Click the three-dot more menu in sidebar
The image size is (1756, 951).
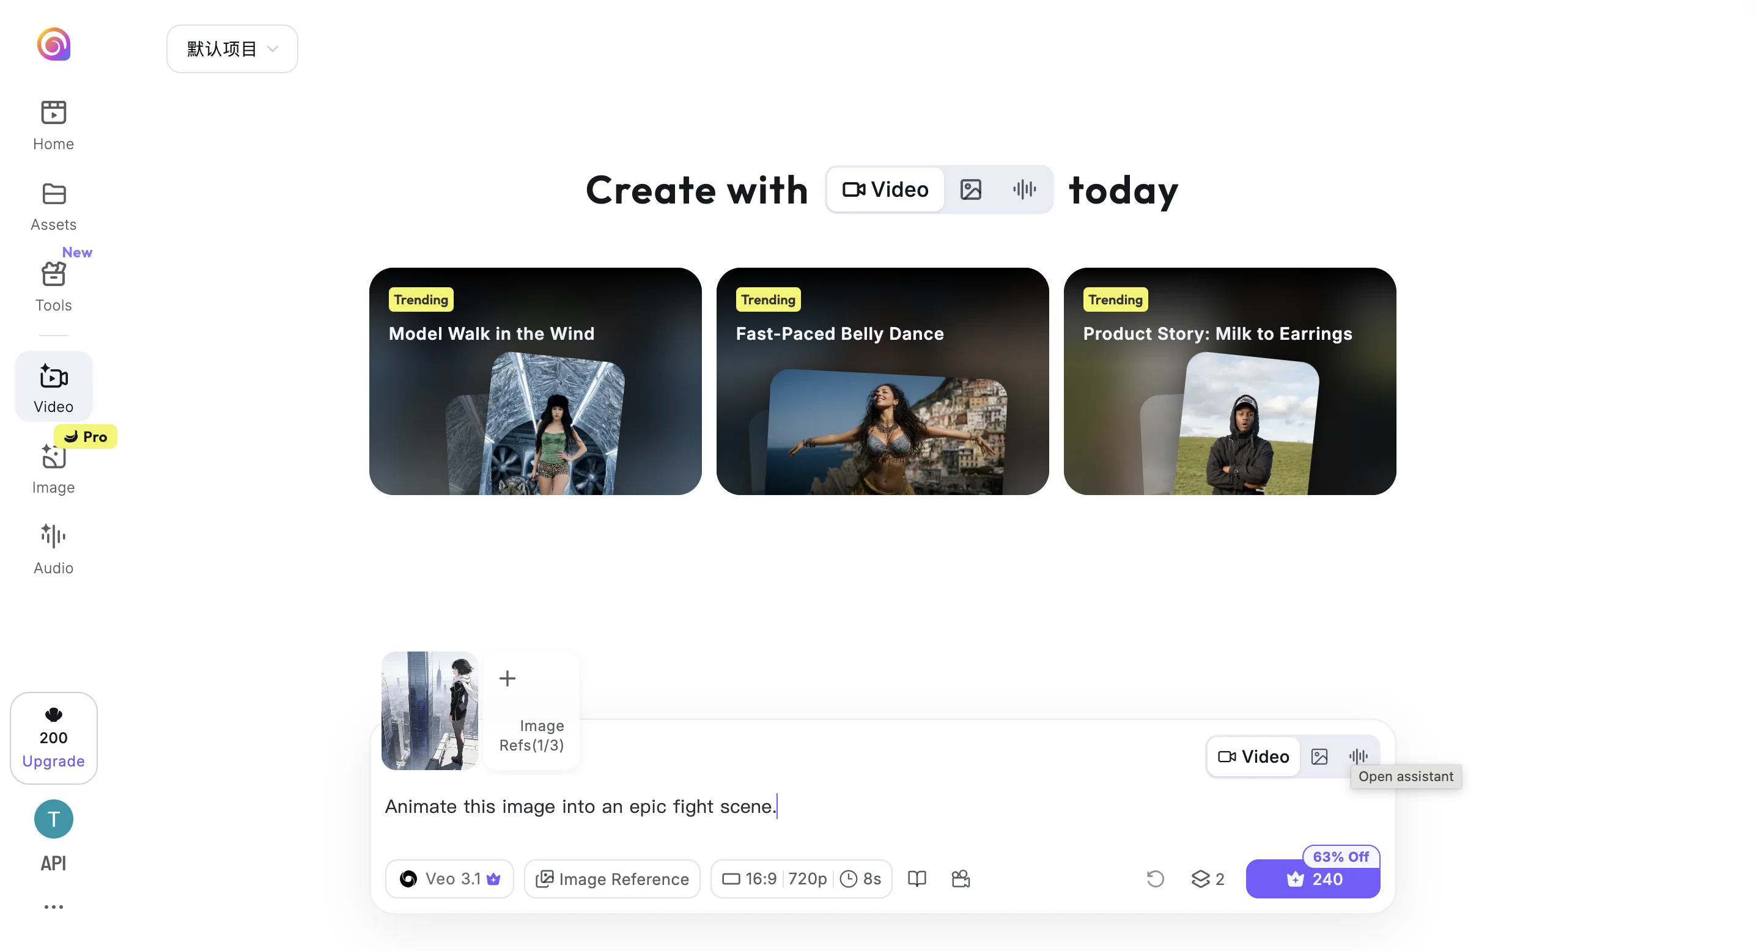pos(53,907)
